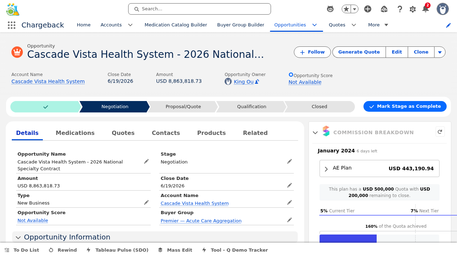Edit the Stage field pencil icon
Image resolution: width=457 pixels, height=257 pixels.
tap(290, 161)
